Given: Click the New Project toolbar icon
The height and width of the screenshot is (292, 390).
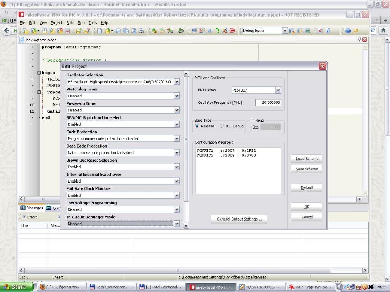Looking at the screenshot, I should (26, 31).
